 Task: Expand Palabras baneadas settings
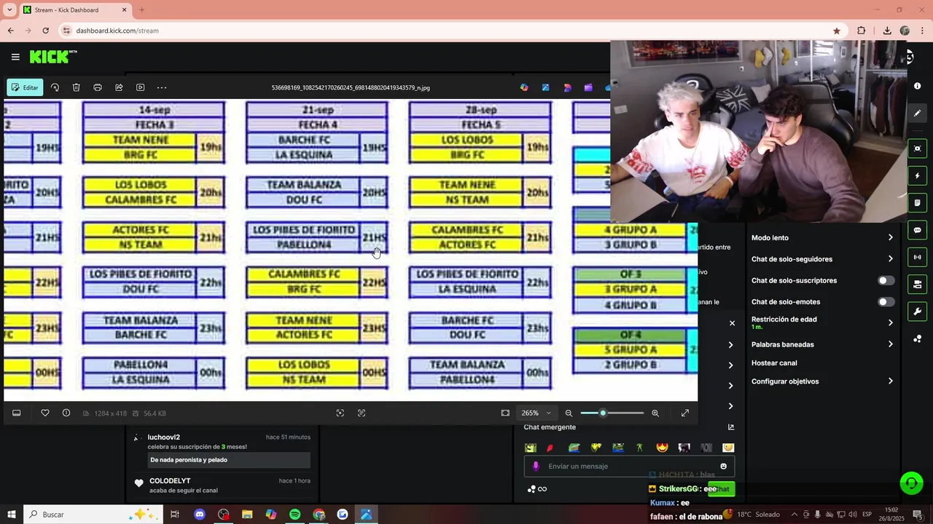[x=822, y=344]
